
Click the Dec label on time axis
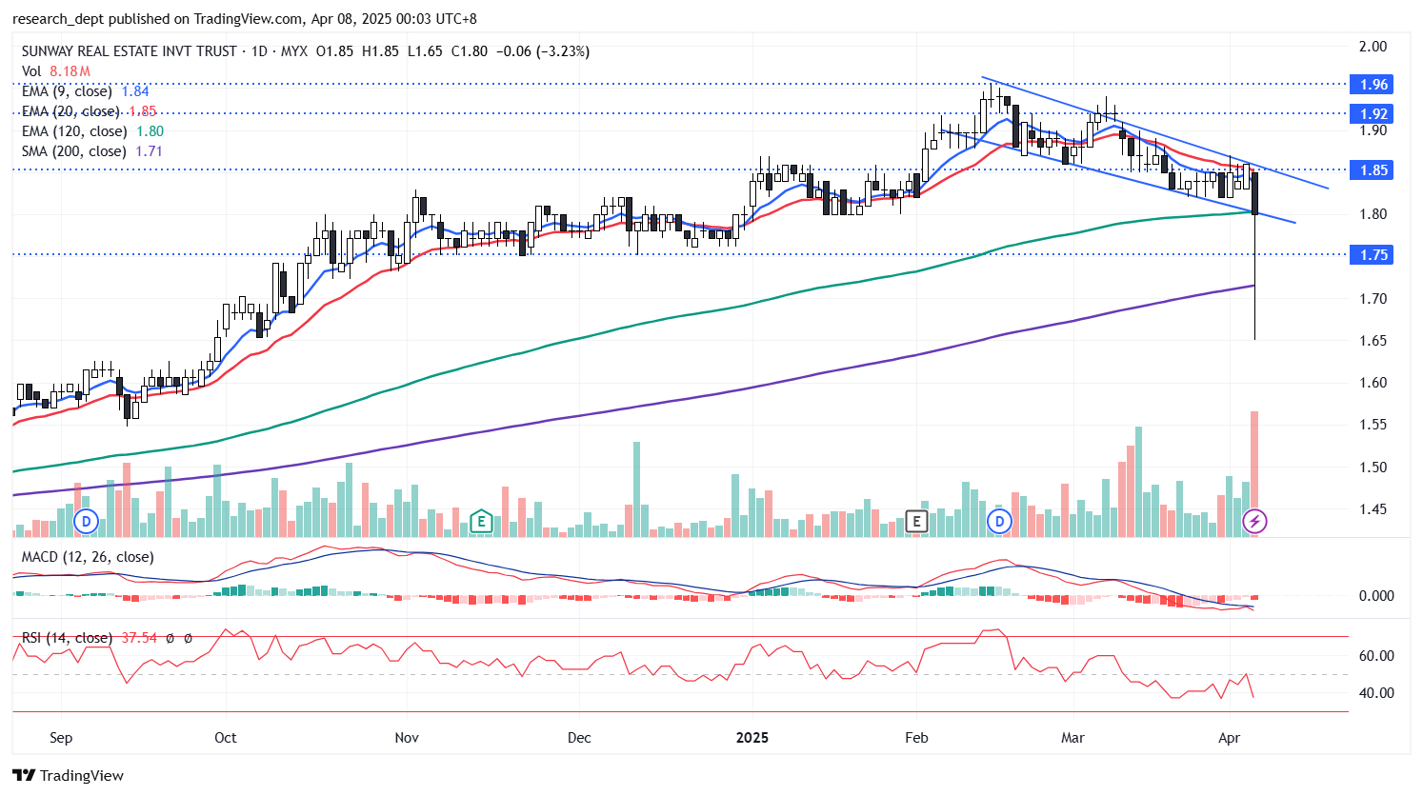tap(579, 738)
